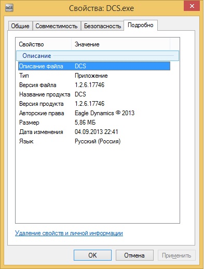
Task: Select the Размер property row
Action: (94, 123)
